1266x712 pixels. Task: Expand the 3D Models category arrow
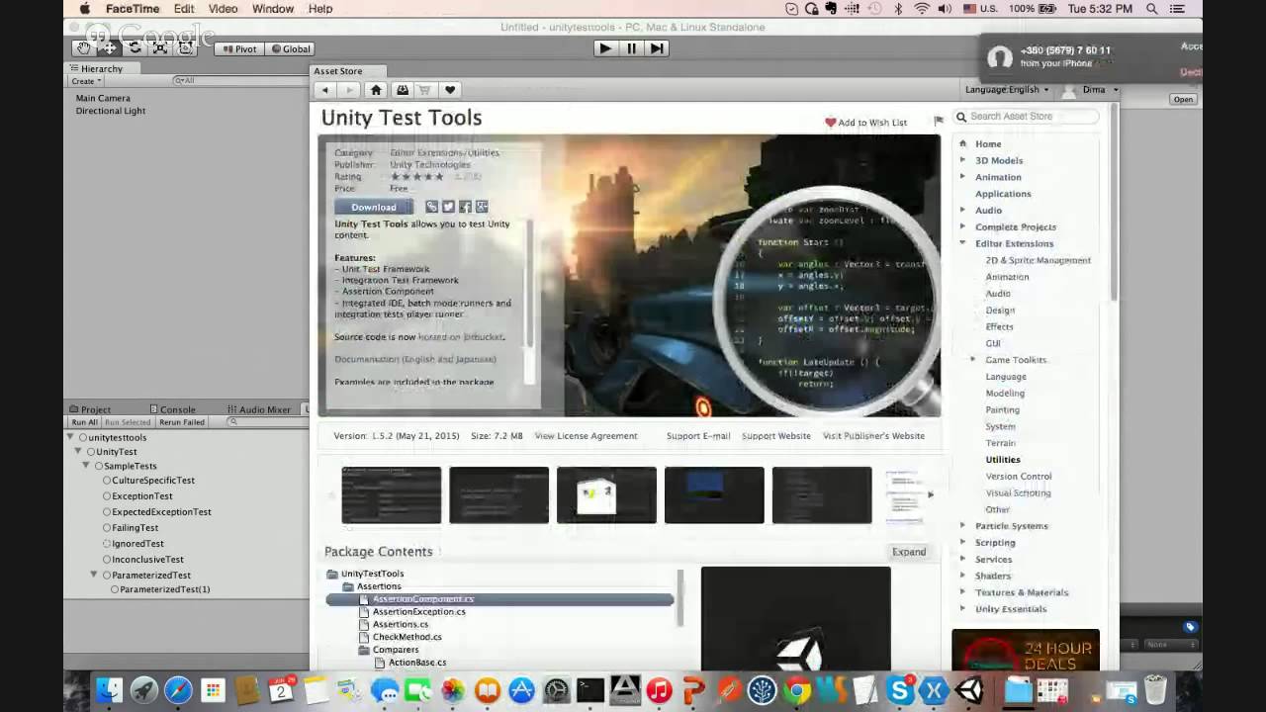coord(962,160)
